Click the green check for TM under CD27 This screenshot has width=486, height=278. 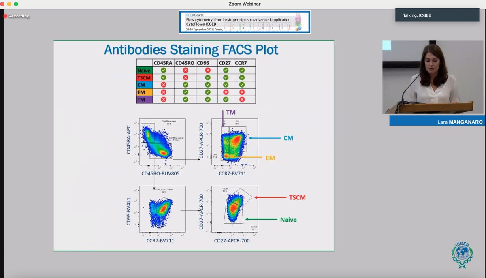point(226,99)
